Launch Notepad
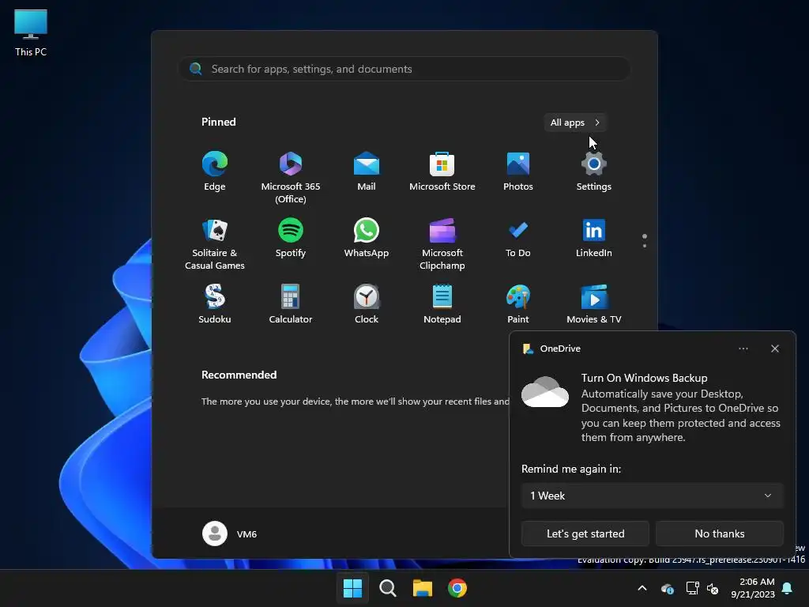This screenshot has width=809, height=607. (442, 304)
